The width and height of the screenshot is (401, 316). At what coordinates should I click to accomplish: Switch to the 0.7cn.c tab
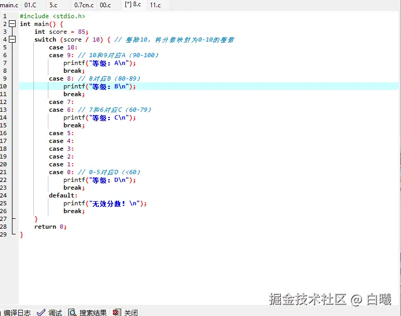point(84,5)
